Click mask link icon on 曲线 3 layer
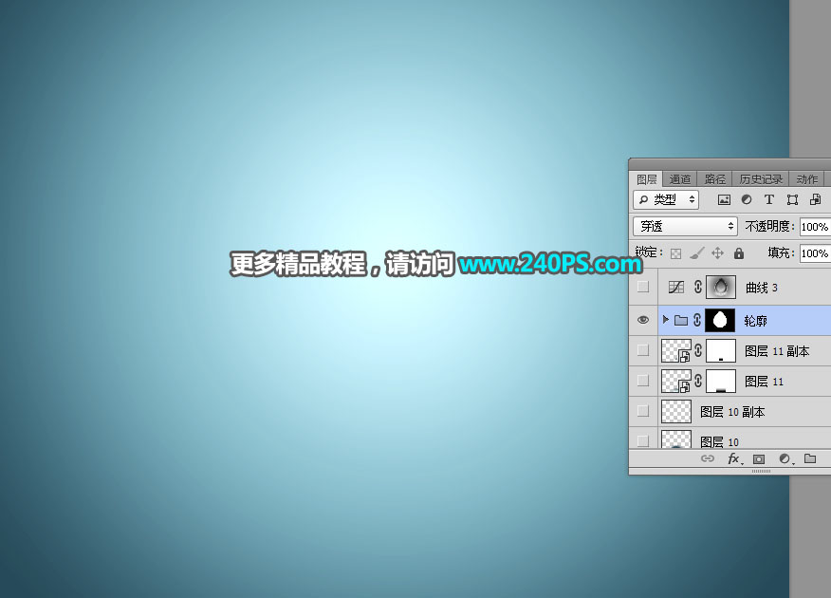831x598 pixels. tap(698, 287)
